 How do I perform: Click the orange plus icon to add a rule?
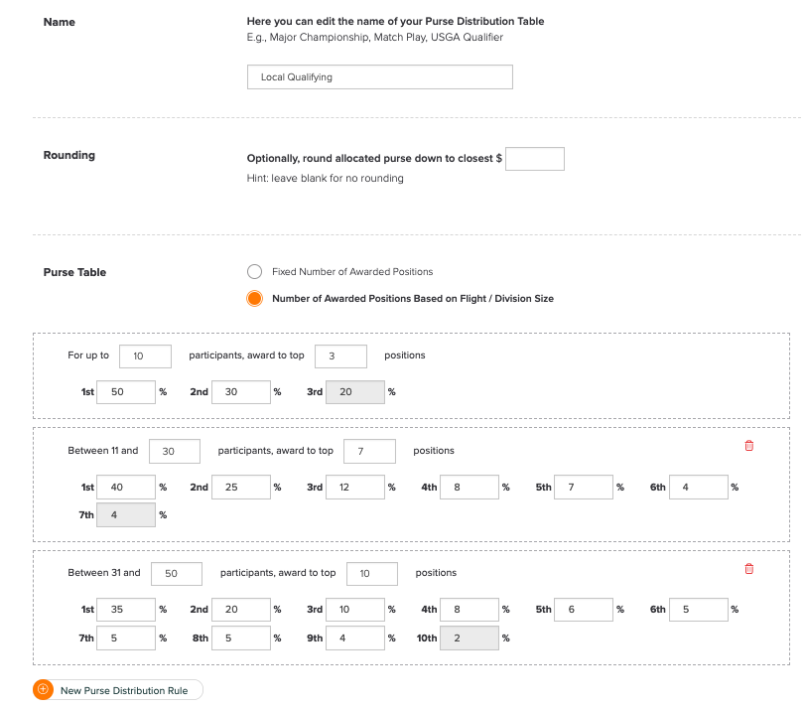44,689
